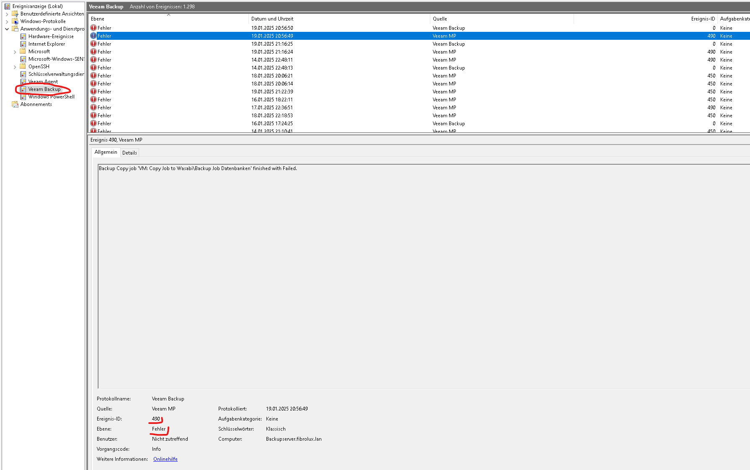This screenshot has width=750, height=470.
Task: Click the 'Ereignis 490, Veeam MP' pane header
Action: pyautogui.click(x=116, y=140)
